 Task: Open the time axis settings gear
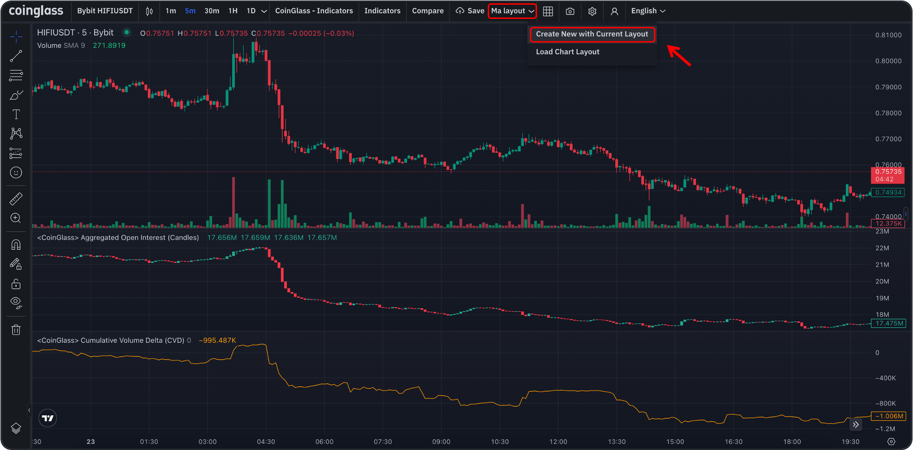coord(891,441)
